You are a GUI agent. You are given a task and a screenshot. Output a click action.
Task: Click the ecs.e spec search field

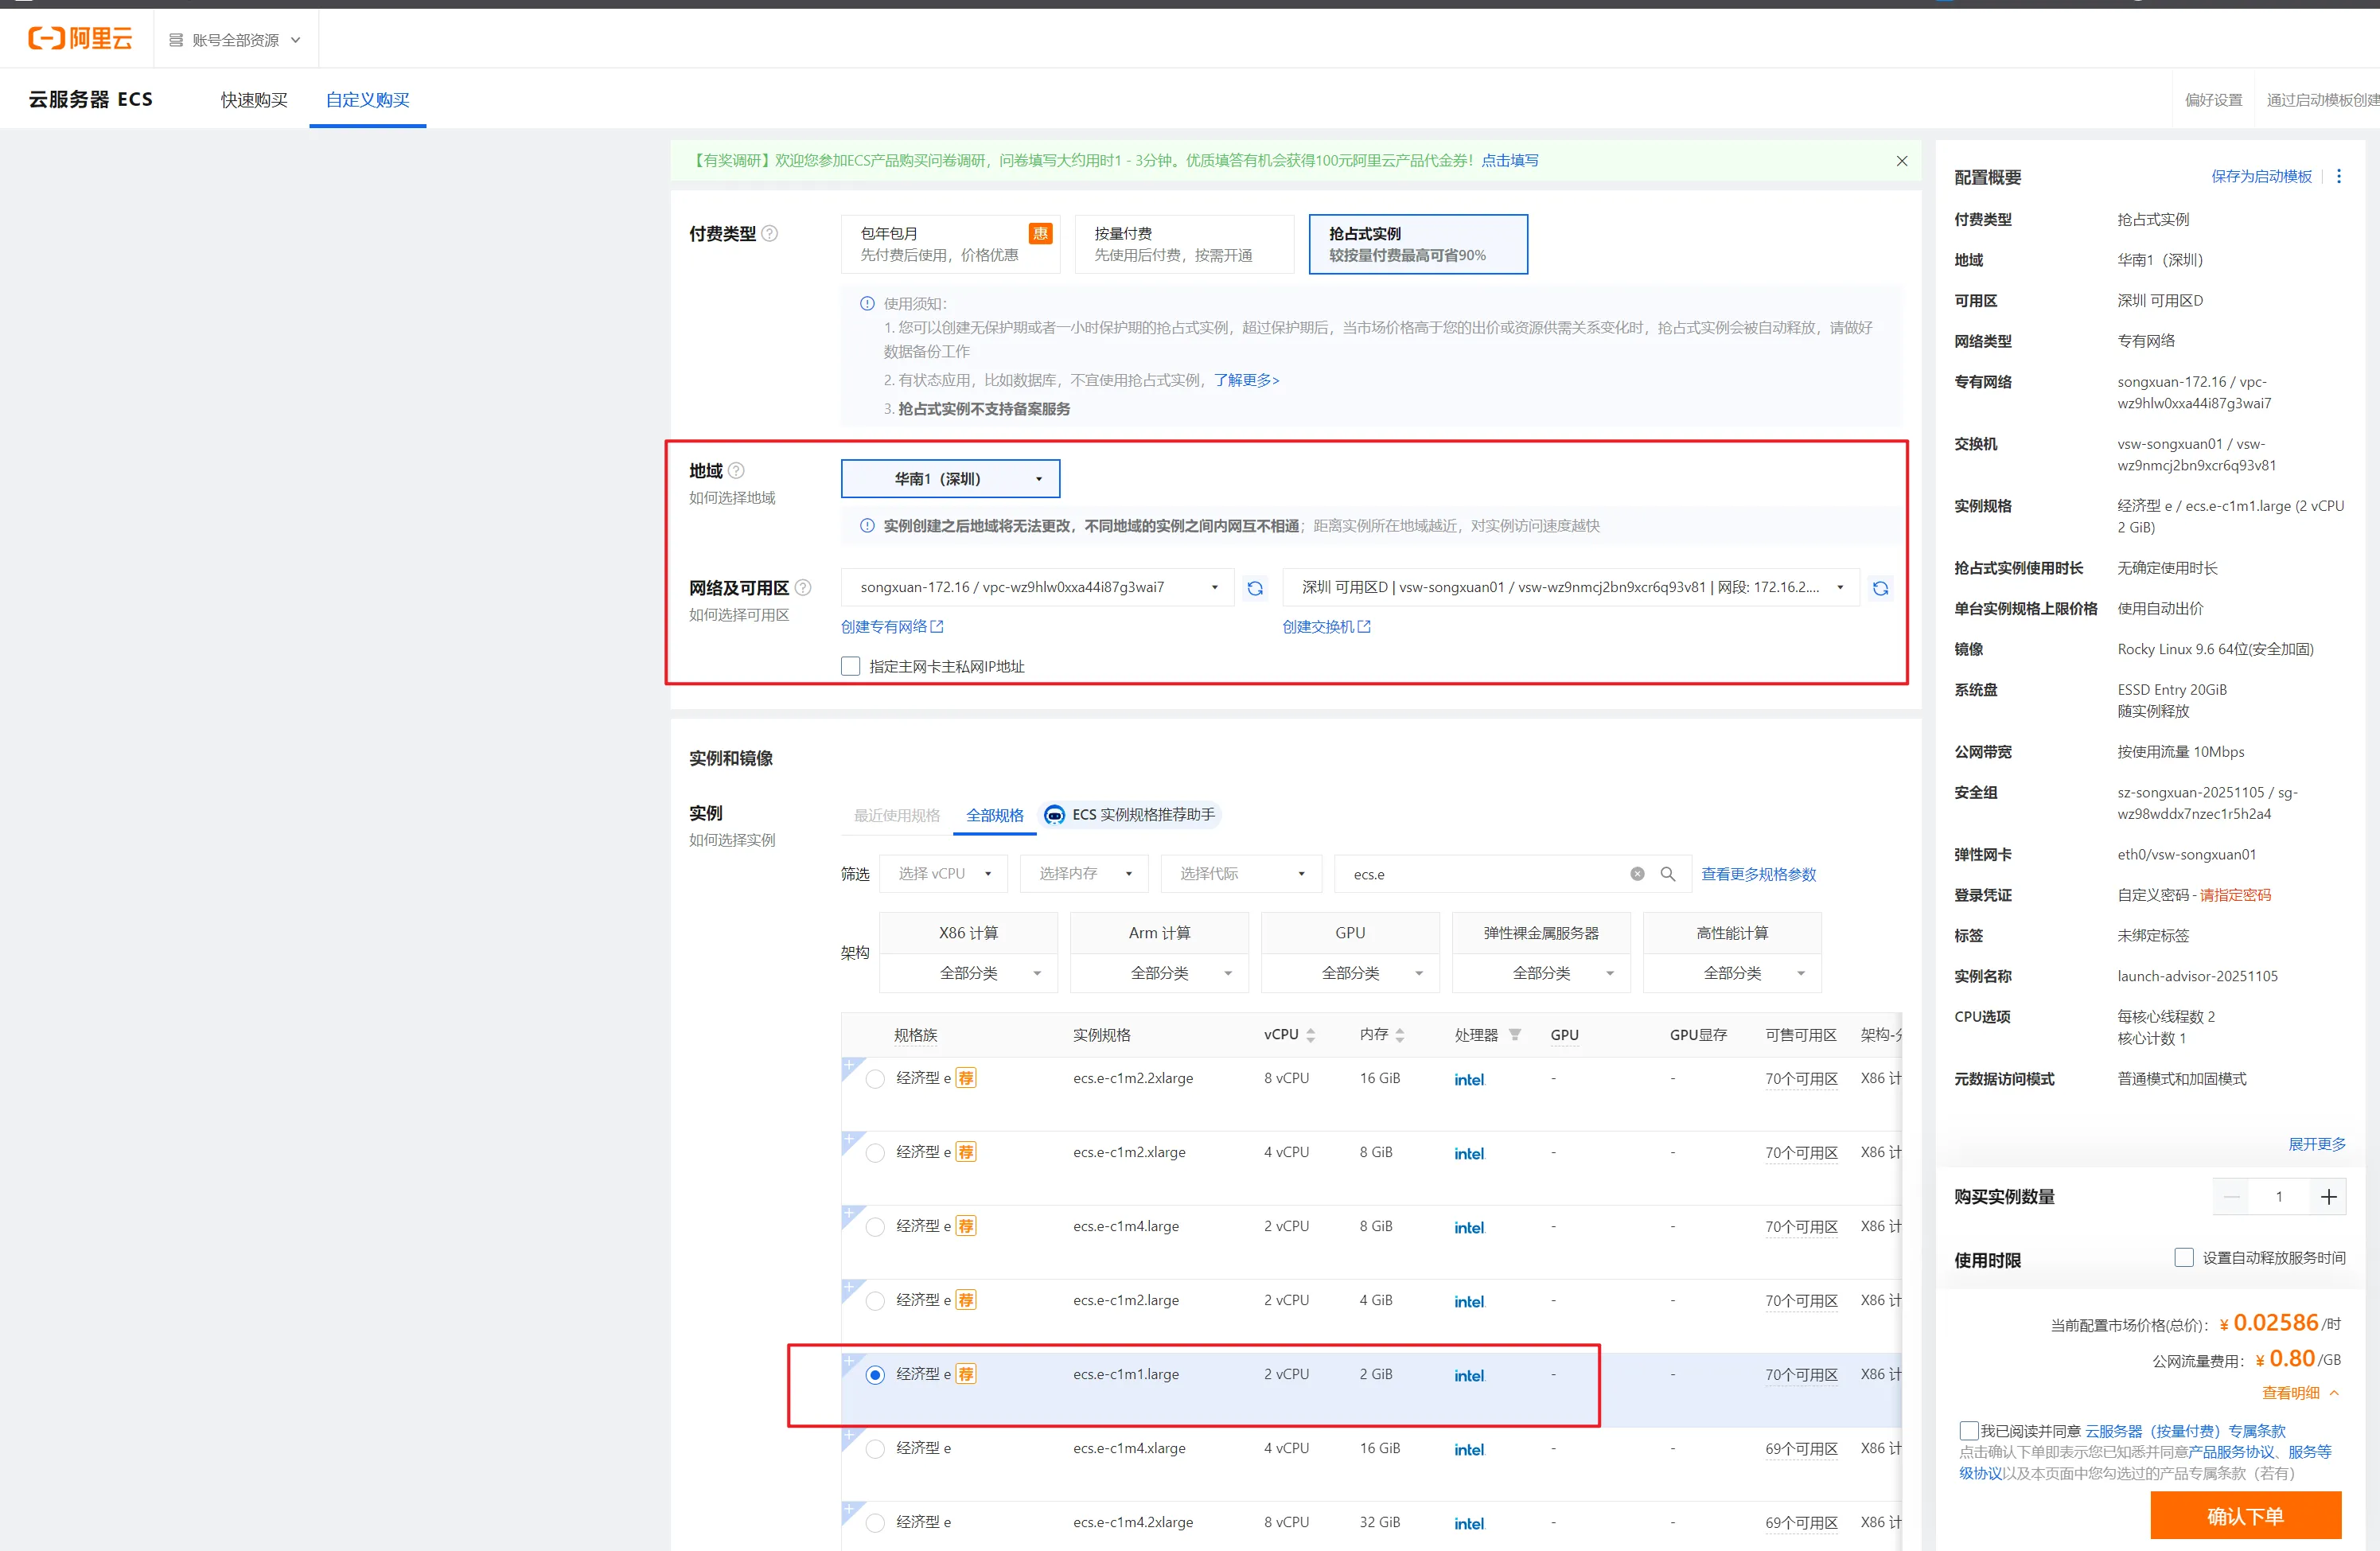(x=1480, y=874)
